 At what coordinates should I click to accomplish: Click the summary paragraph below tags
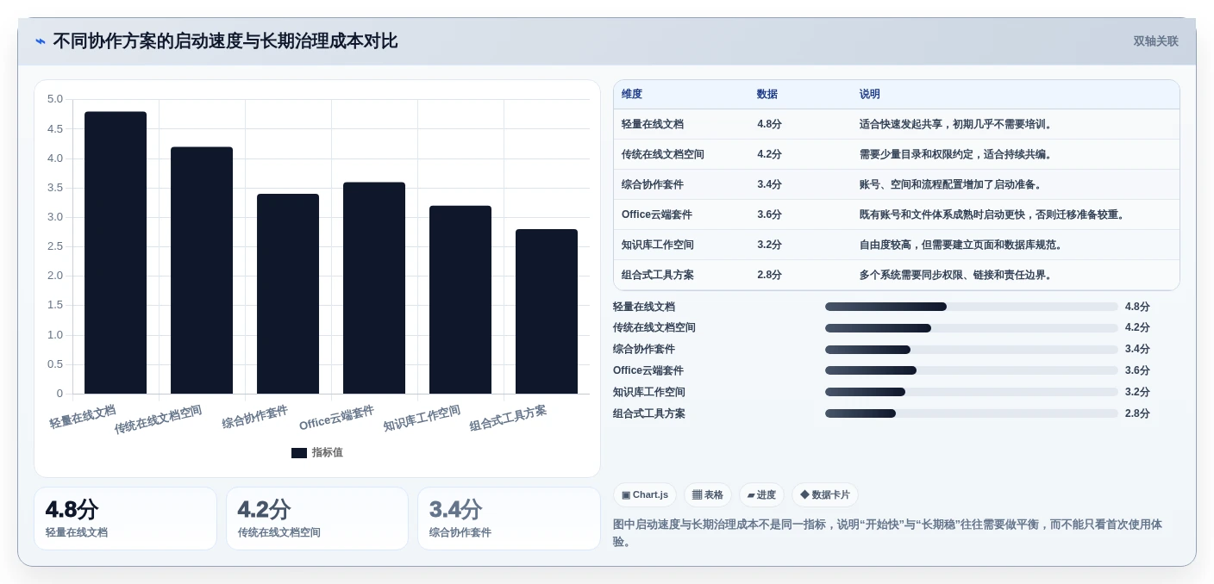pos(887,532)
